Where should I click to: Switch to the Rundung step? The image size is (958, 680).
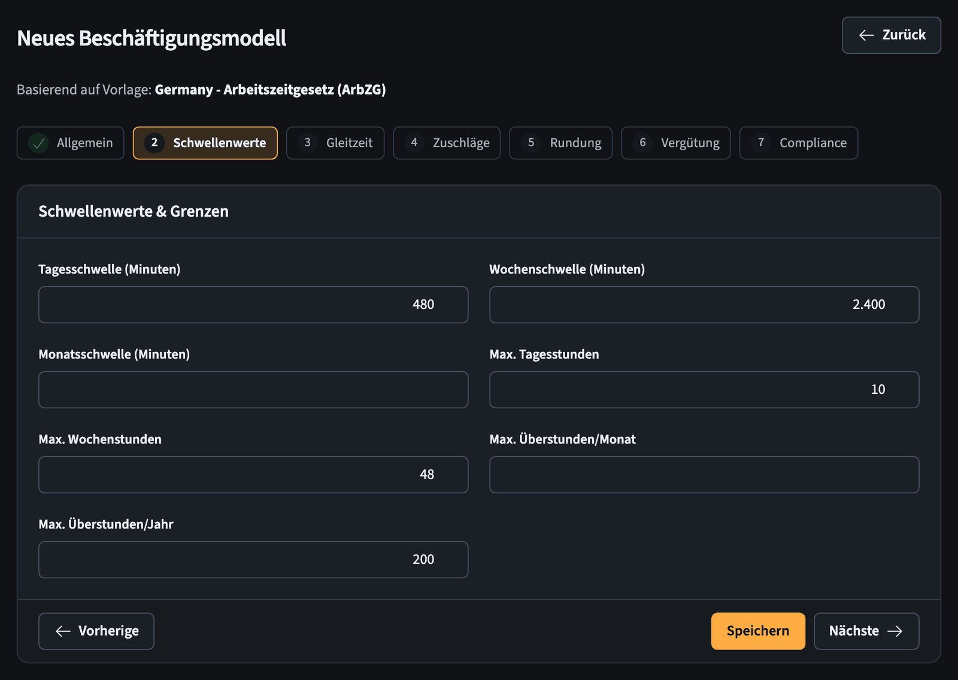point(561,143)
